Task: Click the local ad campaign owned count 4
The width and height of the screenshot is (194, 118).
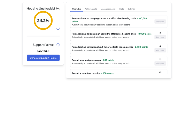Action: click(x=160, y=46)
